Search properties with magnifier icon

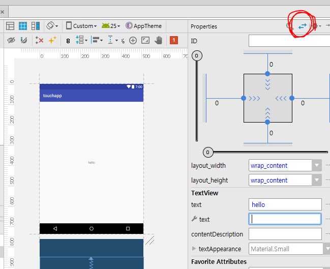[x=290, y=26]
